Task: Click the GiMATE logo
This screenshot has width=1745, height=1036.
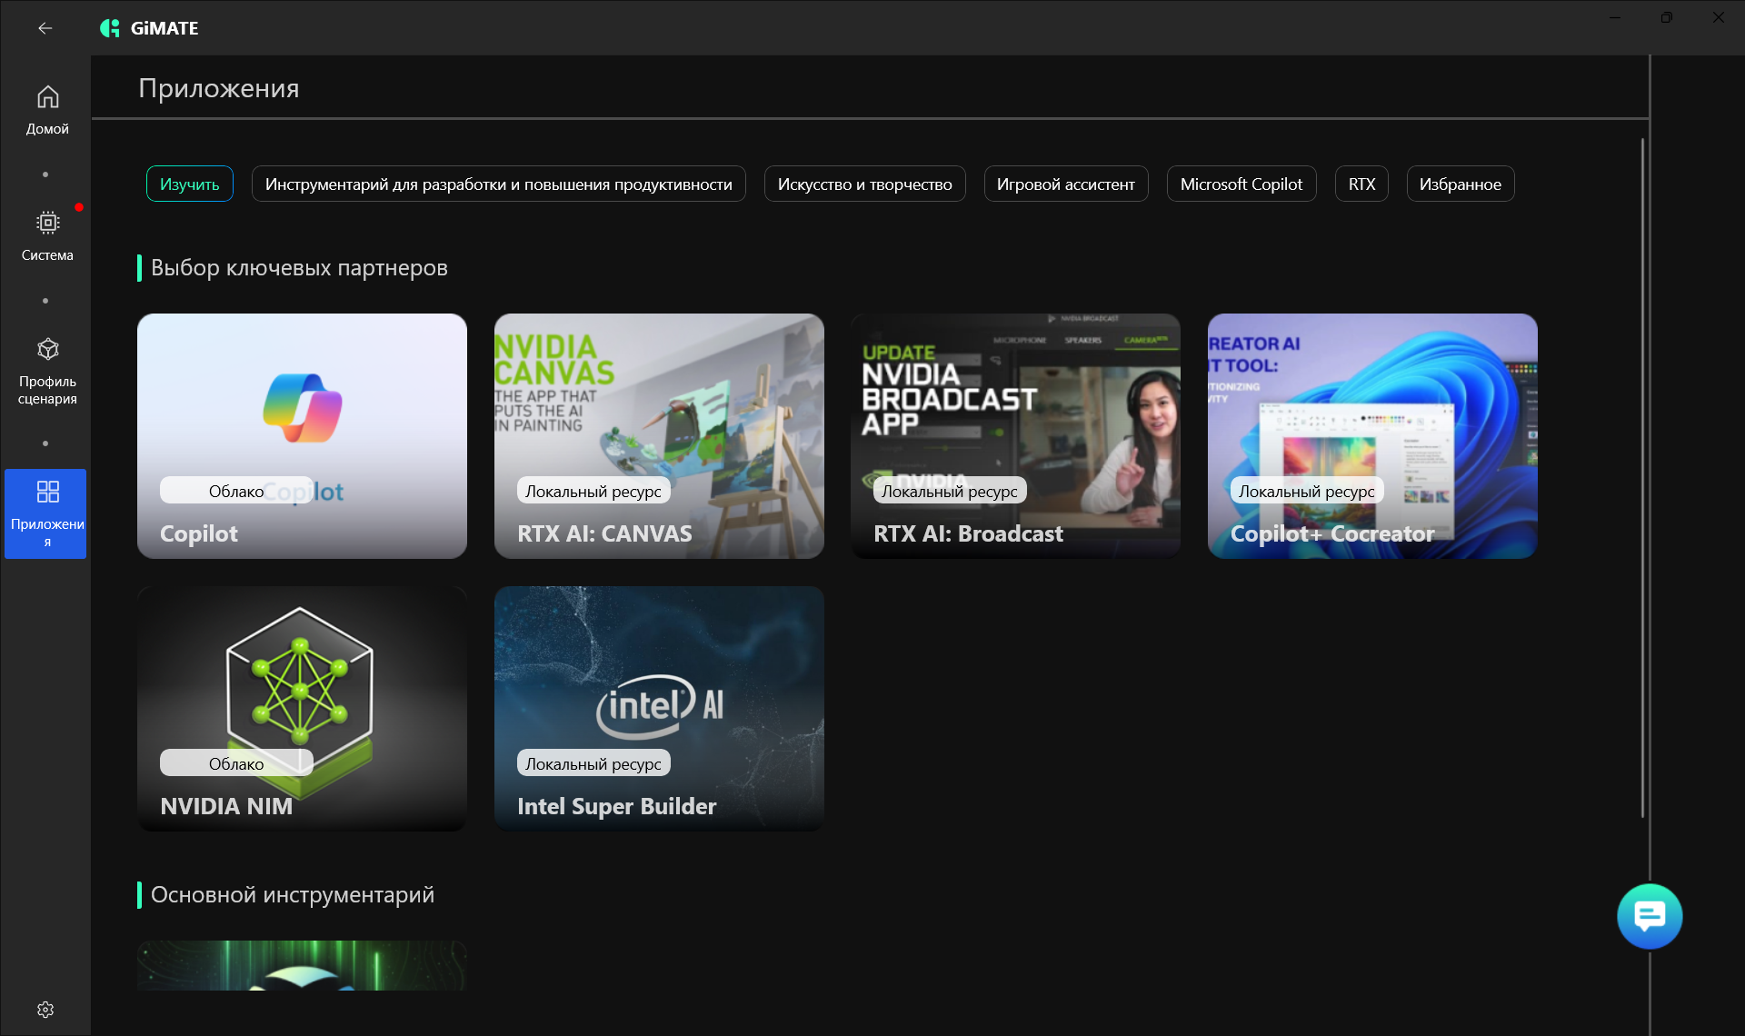Action: coord(149,28)
